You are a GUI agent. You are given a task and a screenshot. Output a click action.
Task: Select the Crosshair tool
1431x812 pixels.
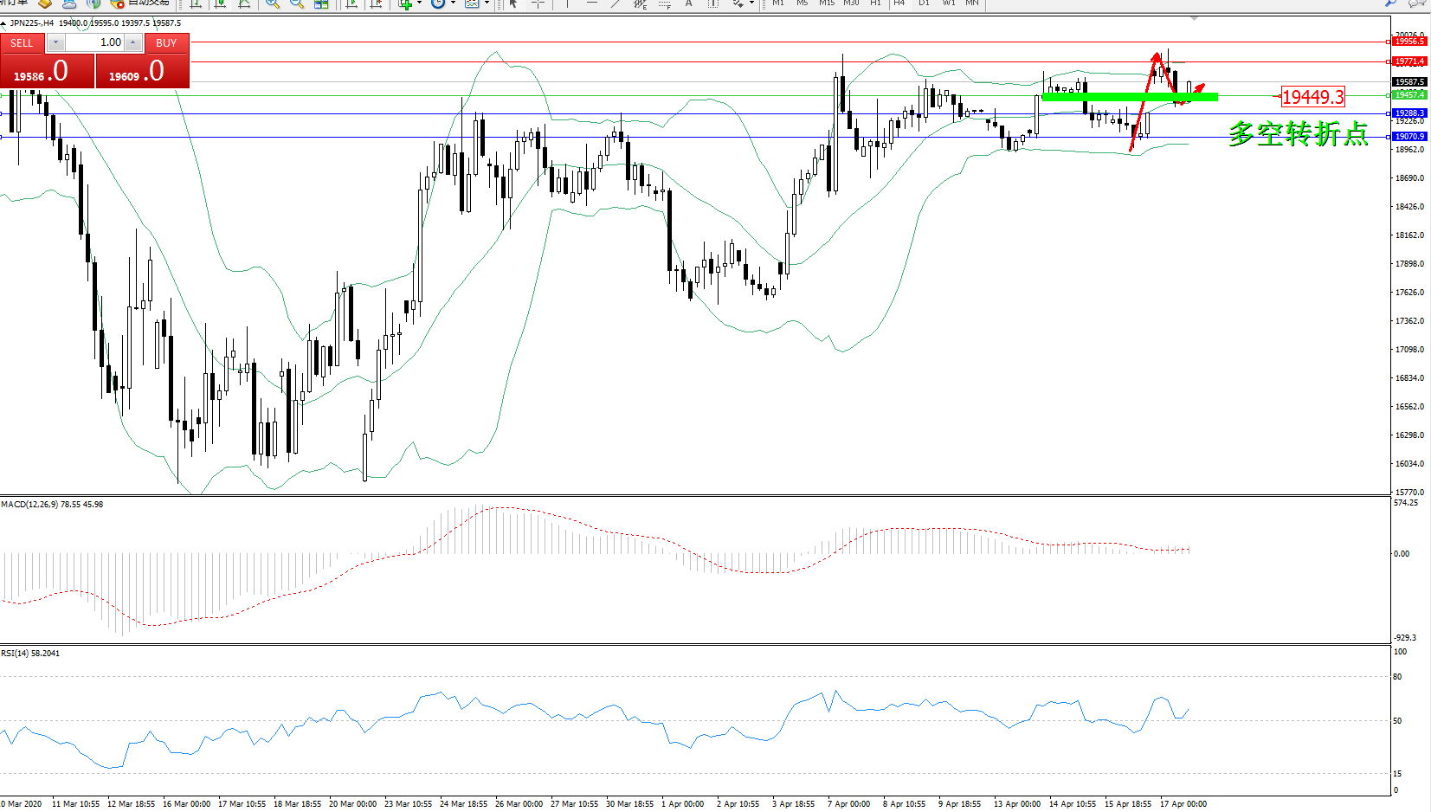(x=538, y=4)
